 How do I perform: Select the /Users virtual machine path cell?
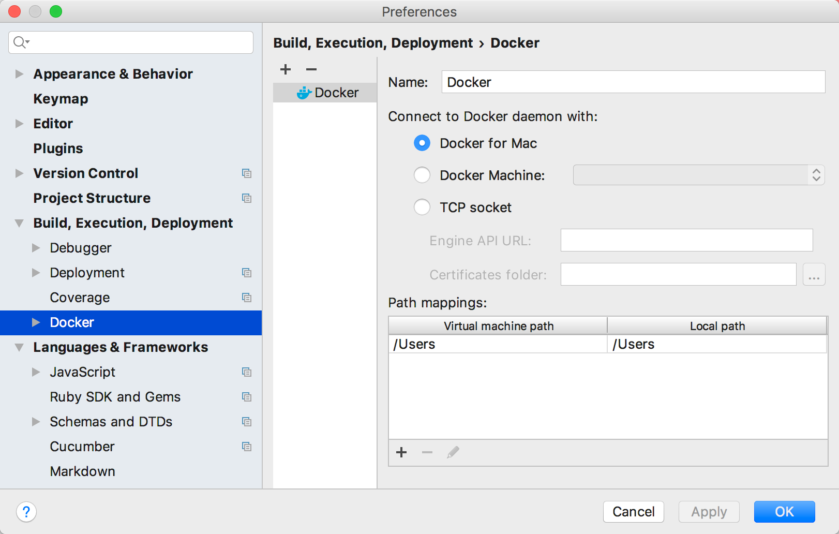point(498,344)
